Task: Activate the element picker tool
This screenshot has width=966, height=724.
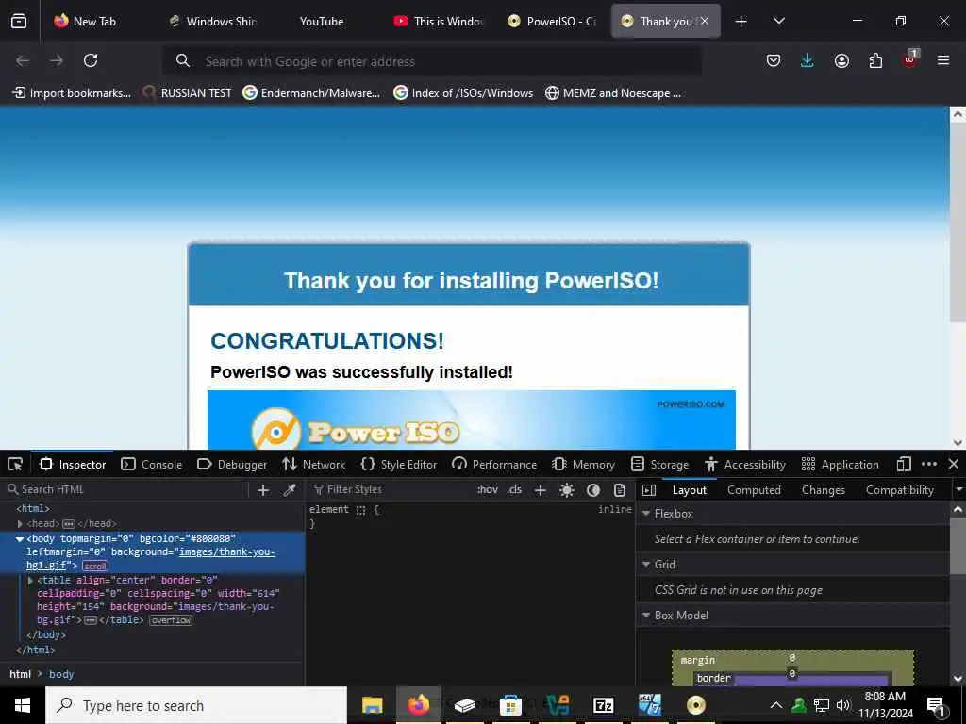Action: (x=15, y=464)
